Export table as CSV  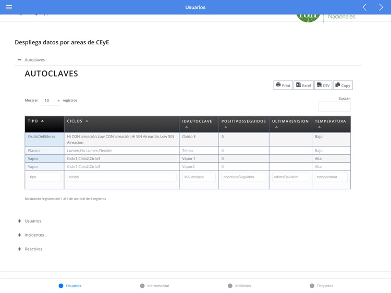pos(323,86)
